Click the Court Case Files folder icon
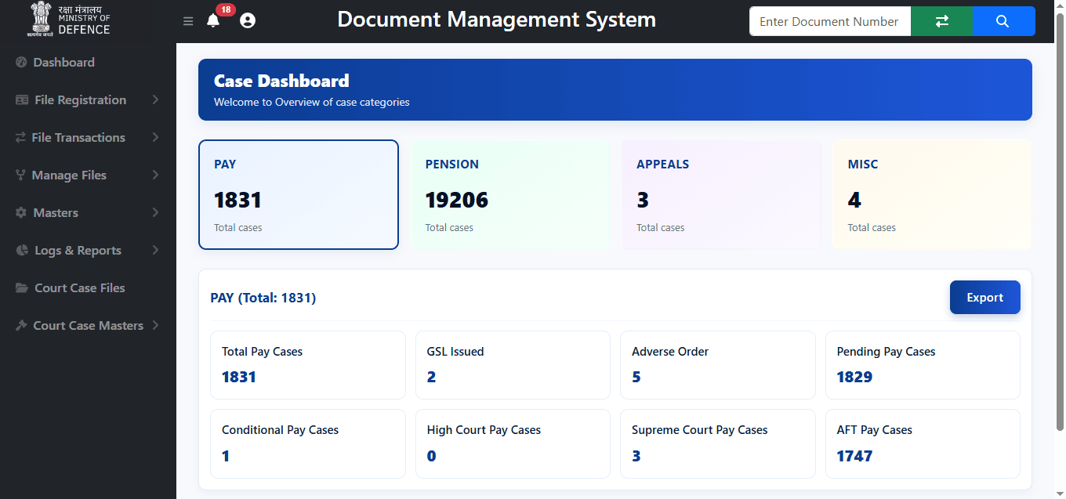 (x=22, y=287)
